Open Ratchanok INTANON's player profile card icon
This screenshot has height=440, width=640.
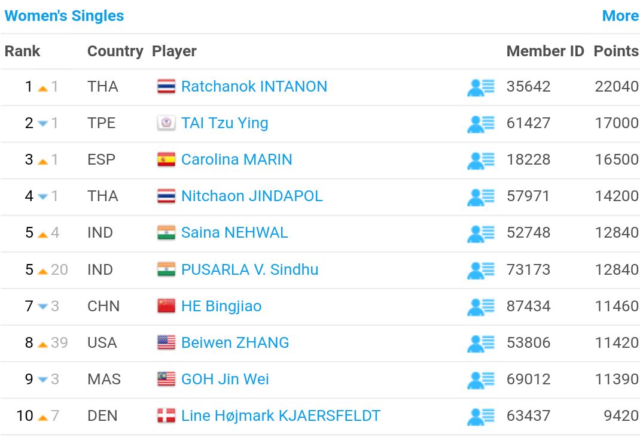[x=481, y=87]
